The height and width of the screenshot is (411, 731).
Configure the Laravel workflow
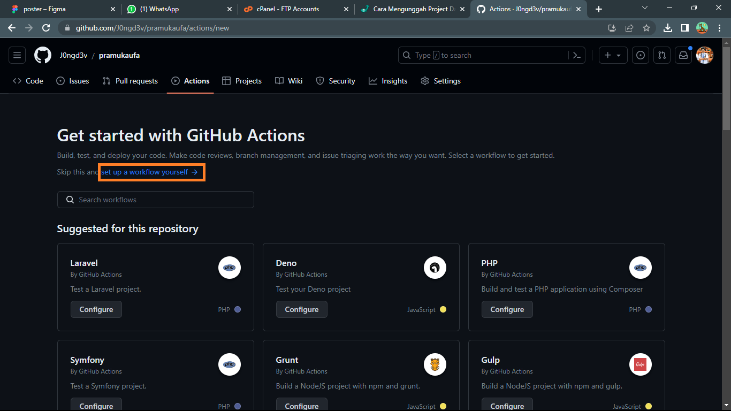point(96,309)
